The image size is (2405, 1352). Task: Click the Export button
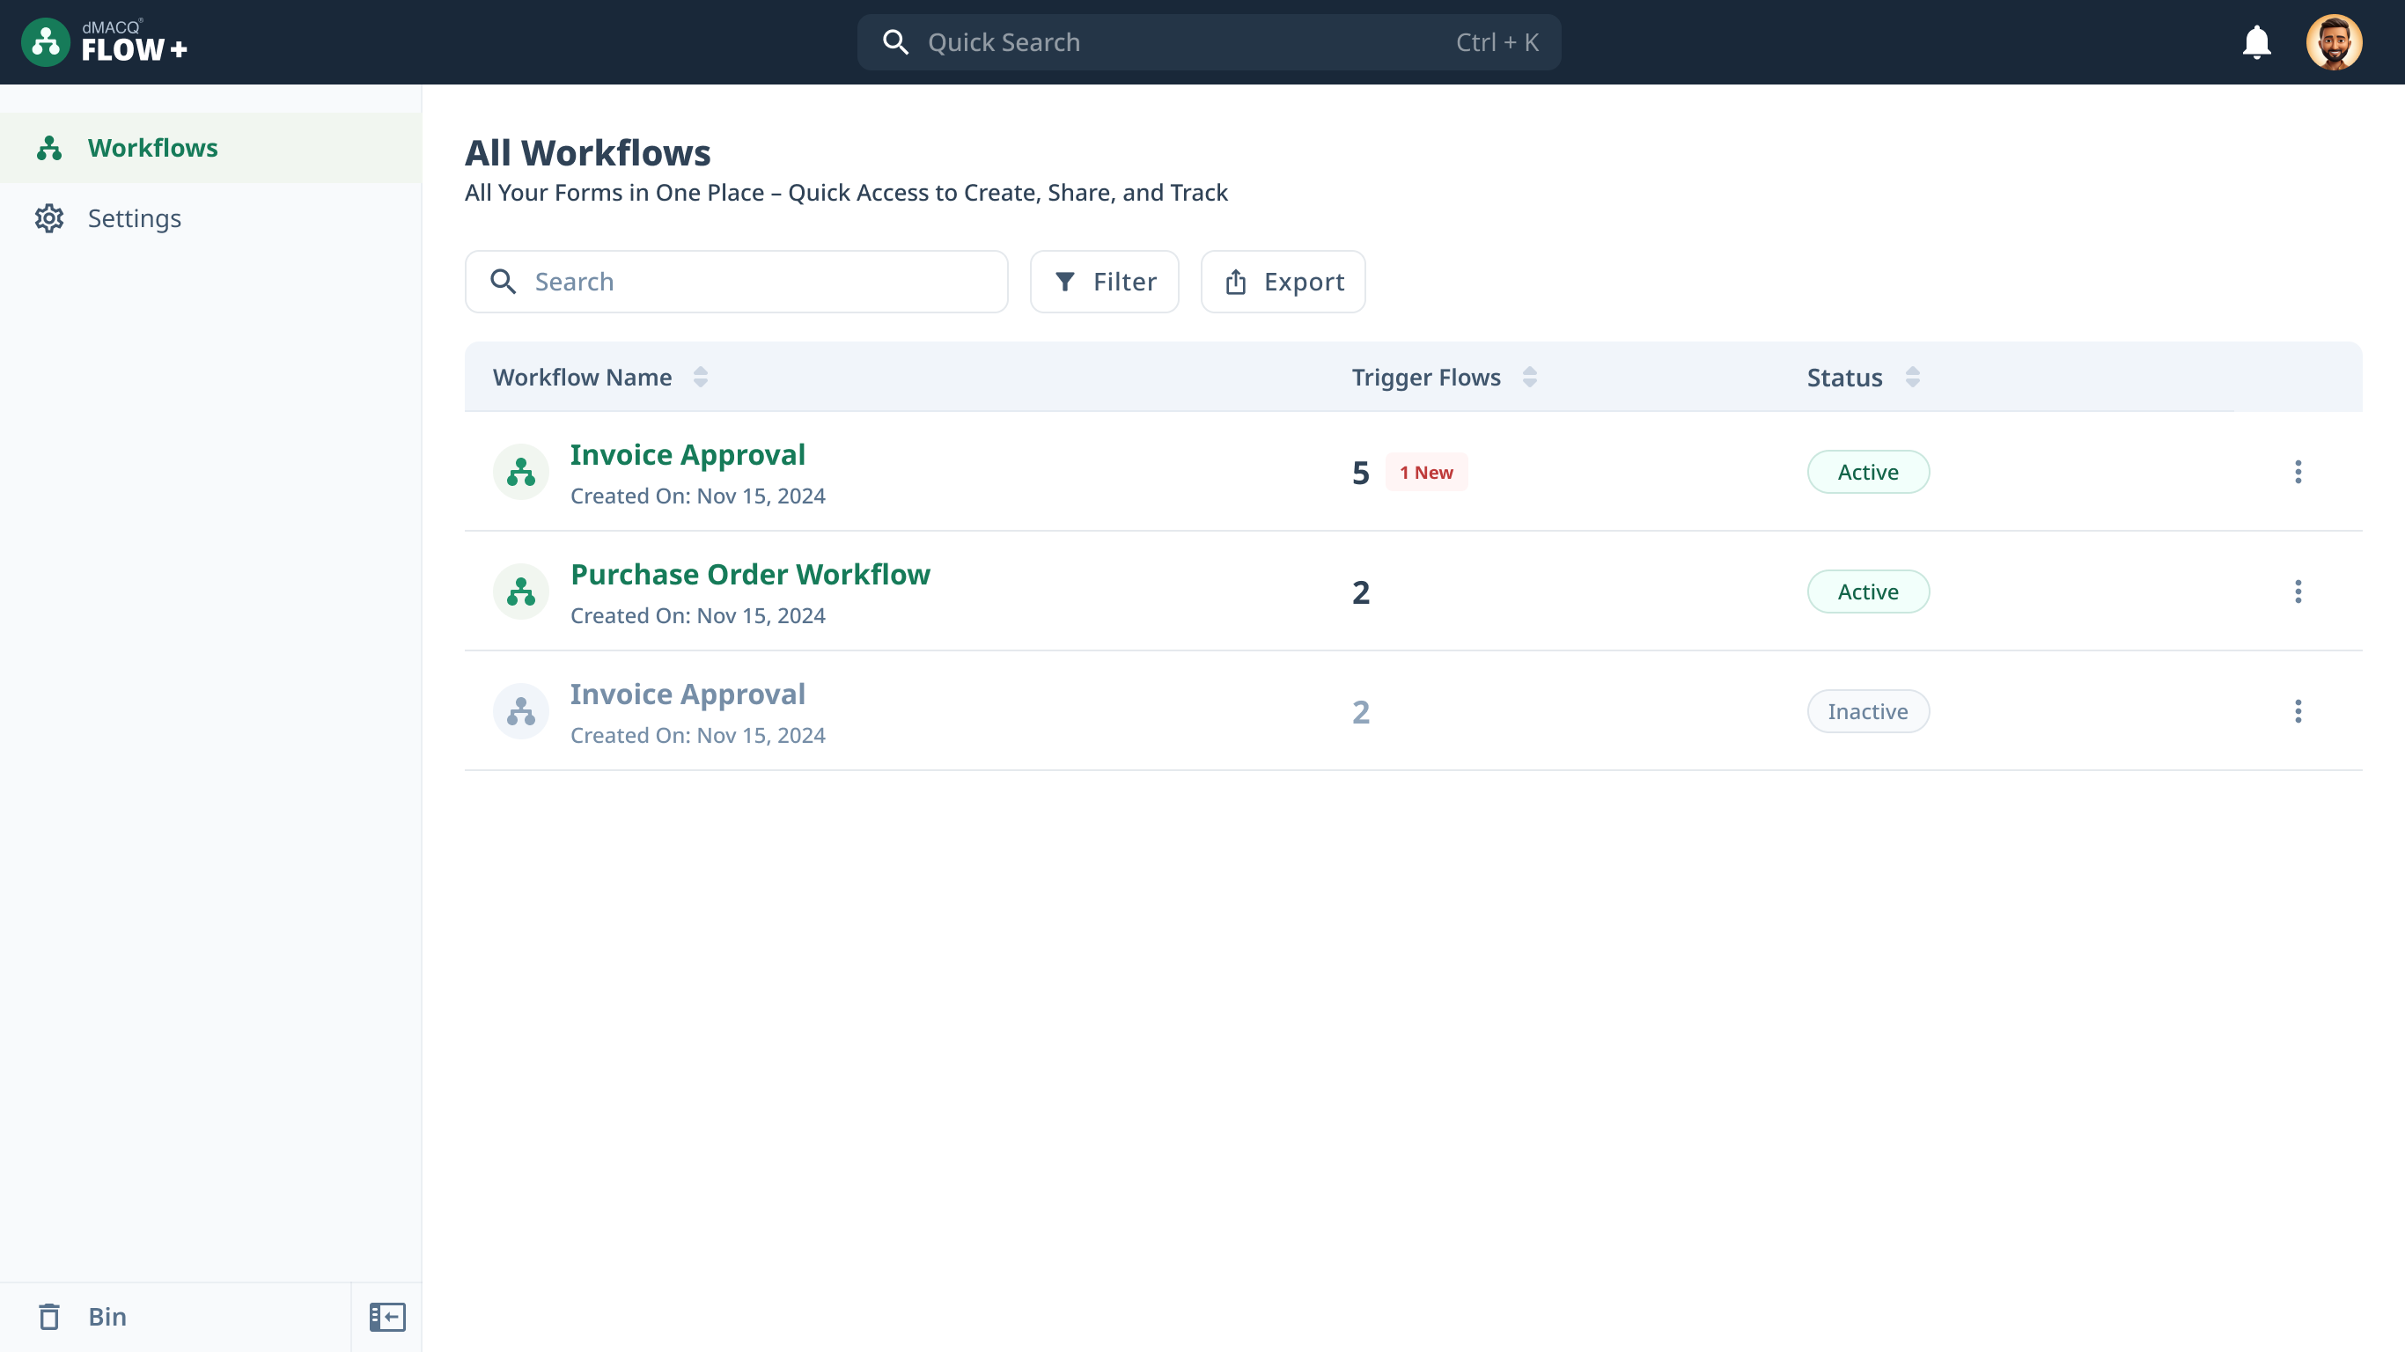click(x=1282, y=282)
